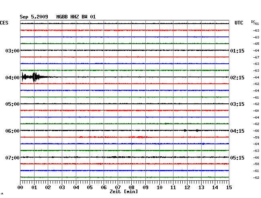Select the UTC time label "01:15"
The image size is (261, 198).
pos(237,51)
